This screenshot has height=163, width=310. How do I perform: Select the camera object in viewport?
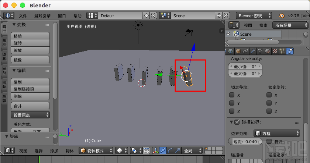189,33
